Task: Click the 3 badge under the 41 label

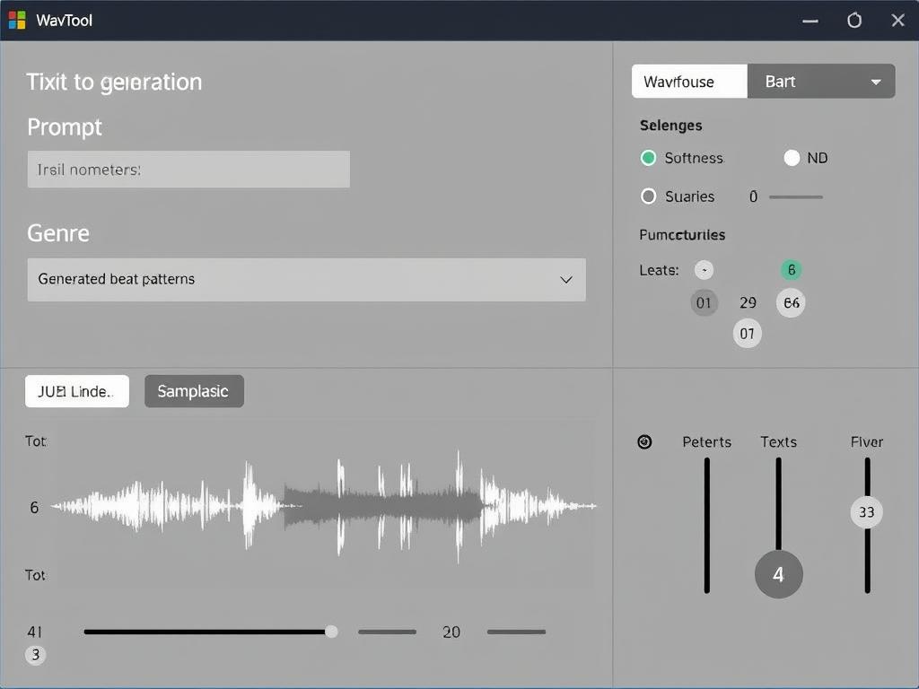Action: pos(36,655)
